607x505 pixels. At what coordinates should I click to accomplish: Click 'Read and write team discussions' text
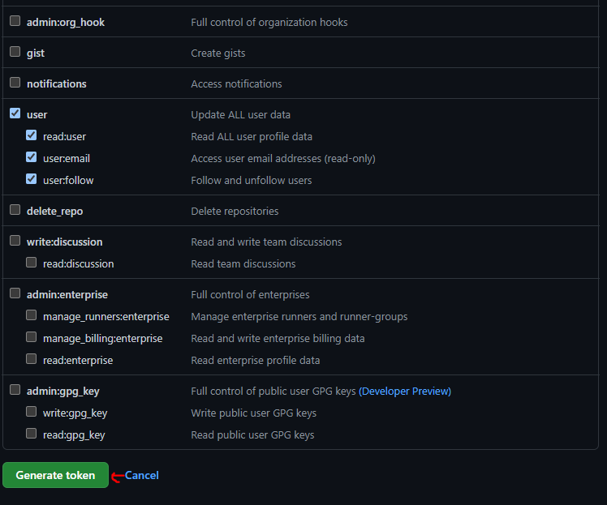[266, 242]
